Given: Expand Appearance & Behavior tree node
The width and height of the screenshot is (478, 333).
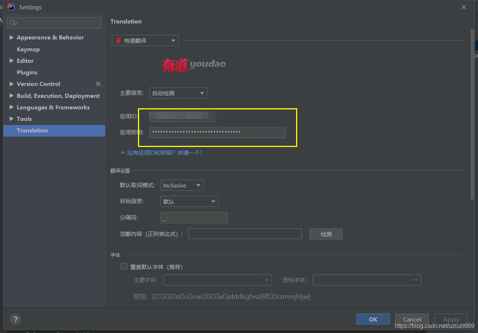Looking at the screenshot, I should tap(12, 38).
